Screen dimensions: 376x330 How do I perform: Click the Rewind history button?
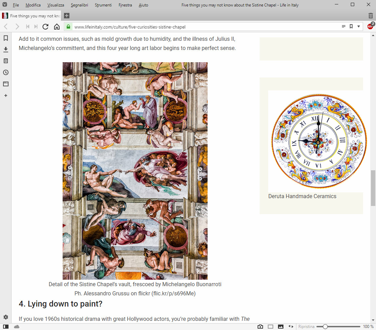(28, 27)
